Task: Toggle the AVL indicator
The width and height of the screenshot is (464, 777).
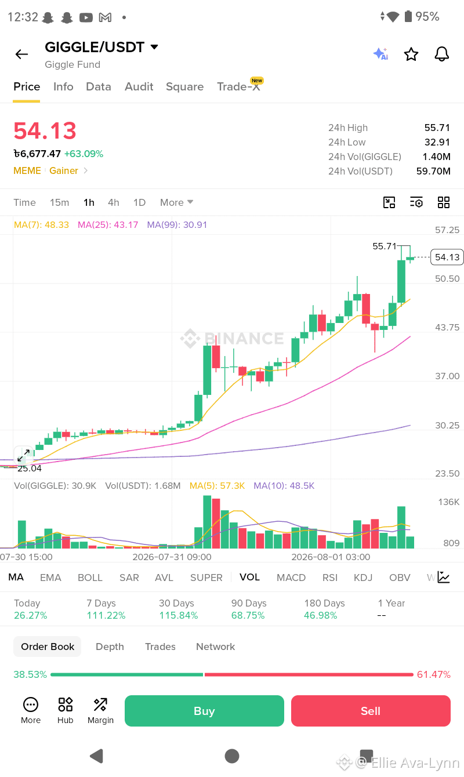Action: [164, 578]
